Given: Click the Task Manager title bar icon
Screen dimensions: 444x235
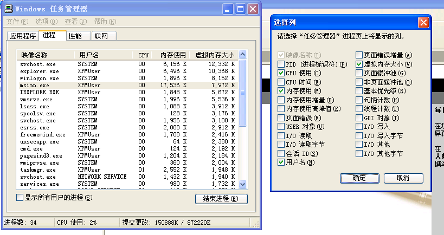Looking at the screenshot, I should click(x=9, y=9).
